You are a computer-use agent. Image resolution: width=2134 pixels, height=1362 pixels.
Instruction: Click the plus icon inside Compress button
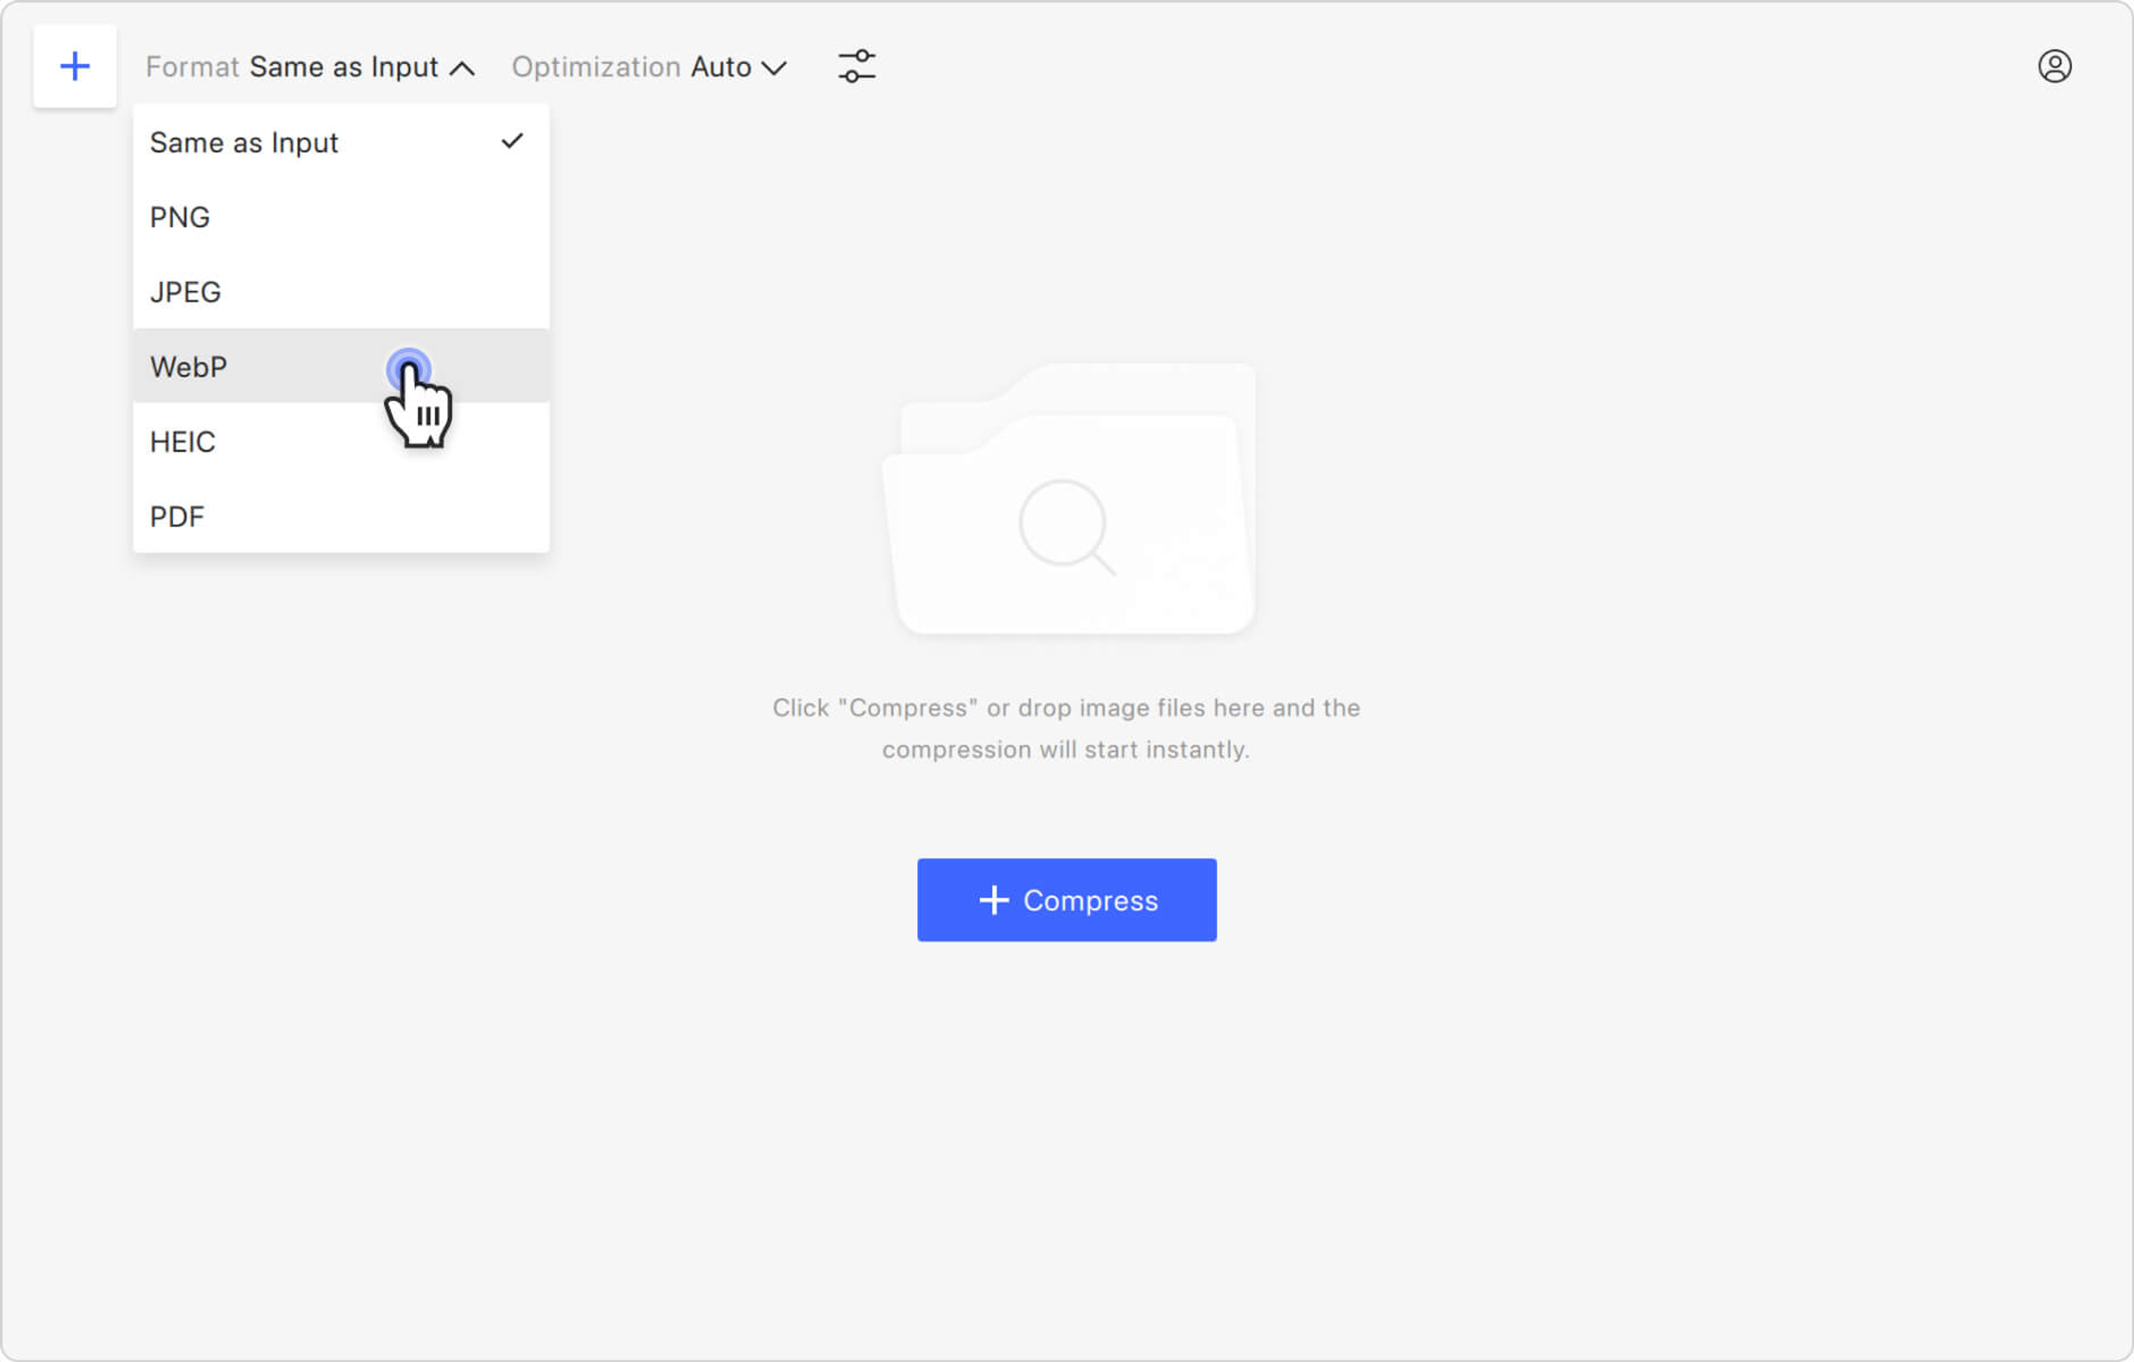(x=994, y=900)
